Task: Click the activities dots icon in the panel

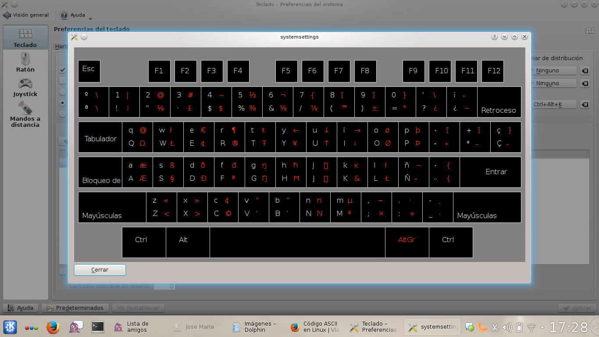Action: [x=32, y=327]
